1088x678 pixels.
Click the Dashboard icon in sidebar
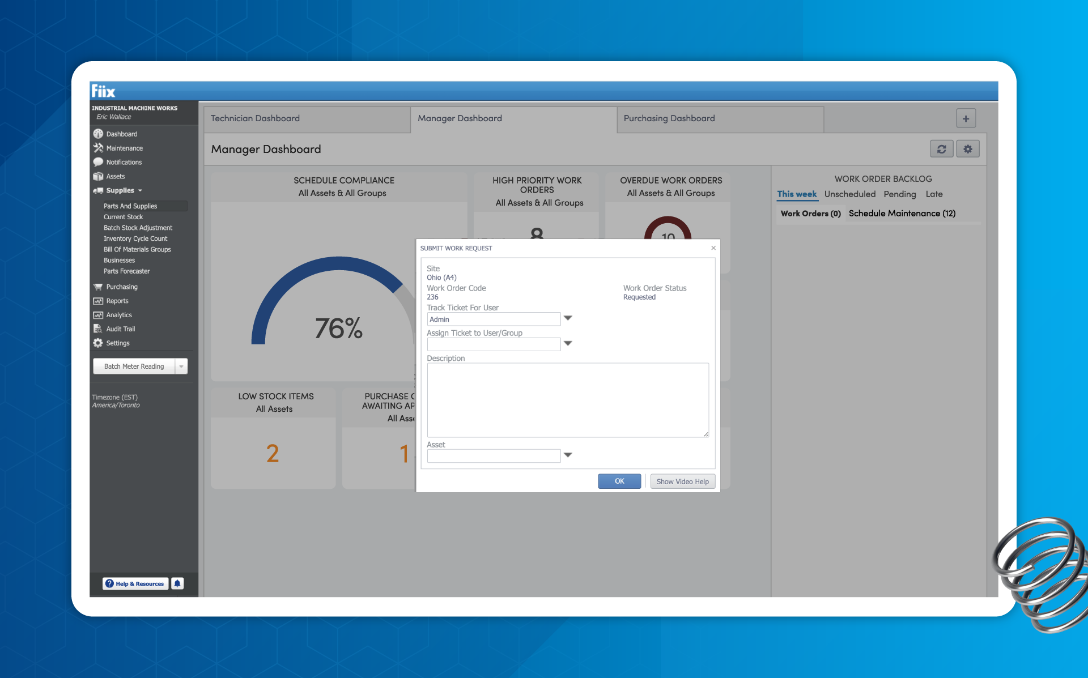98,134
